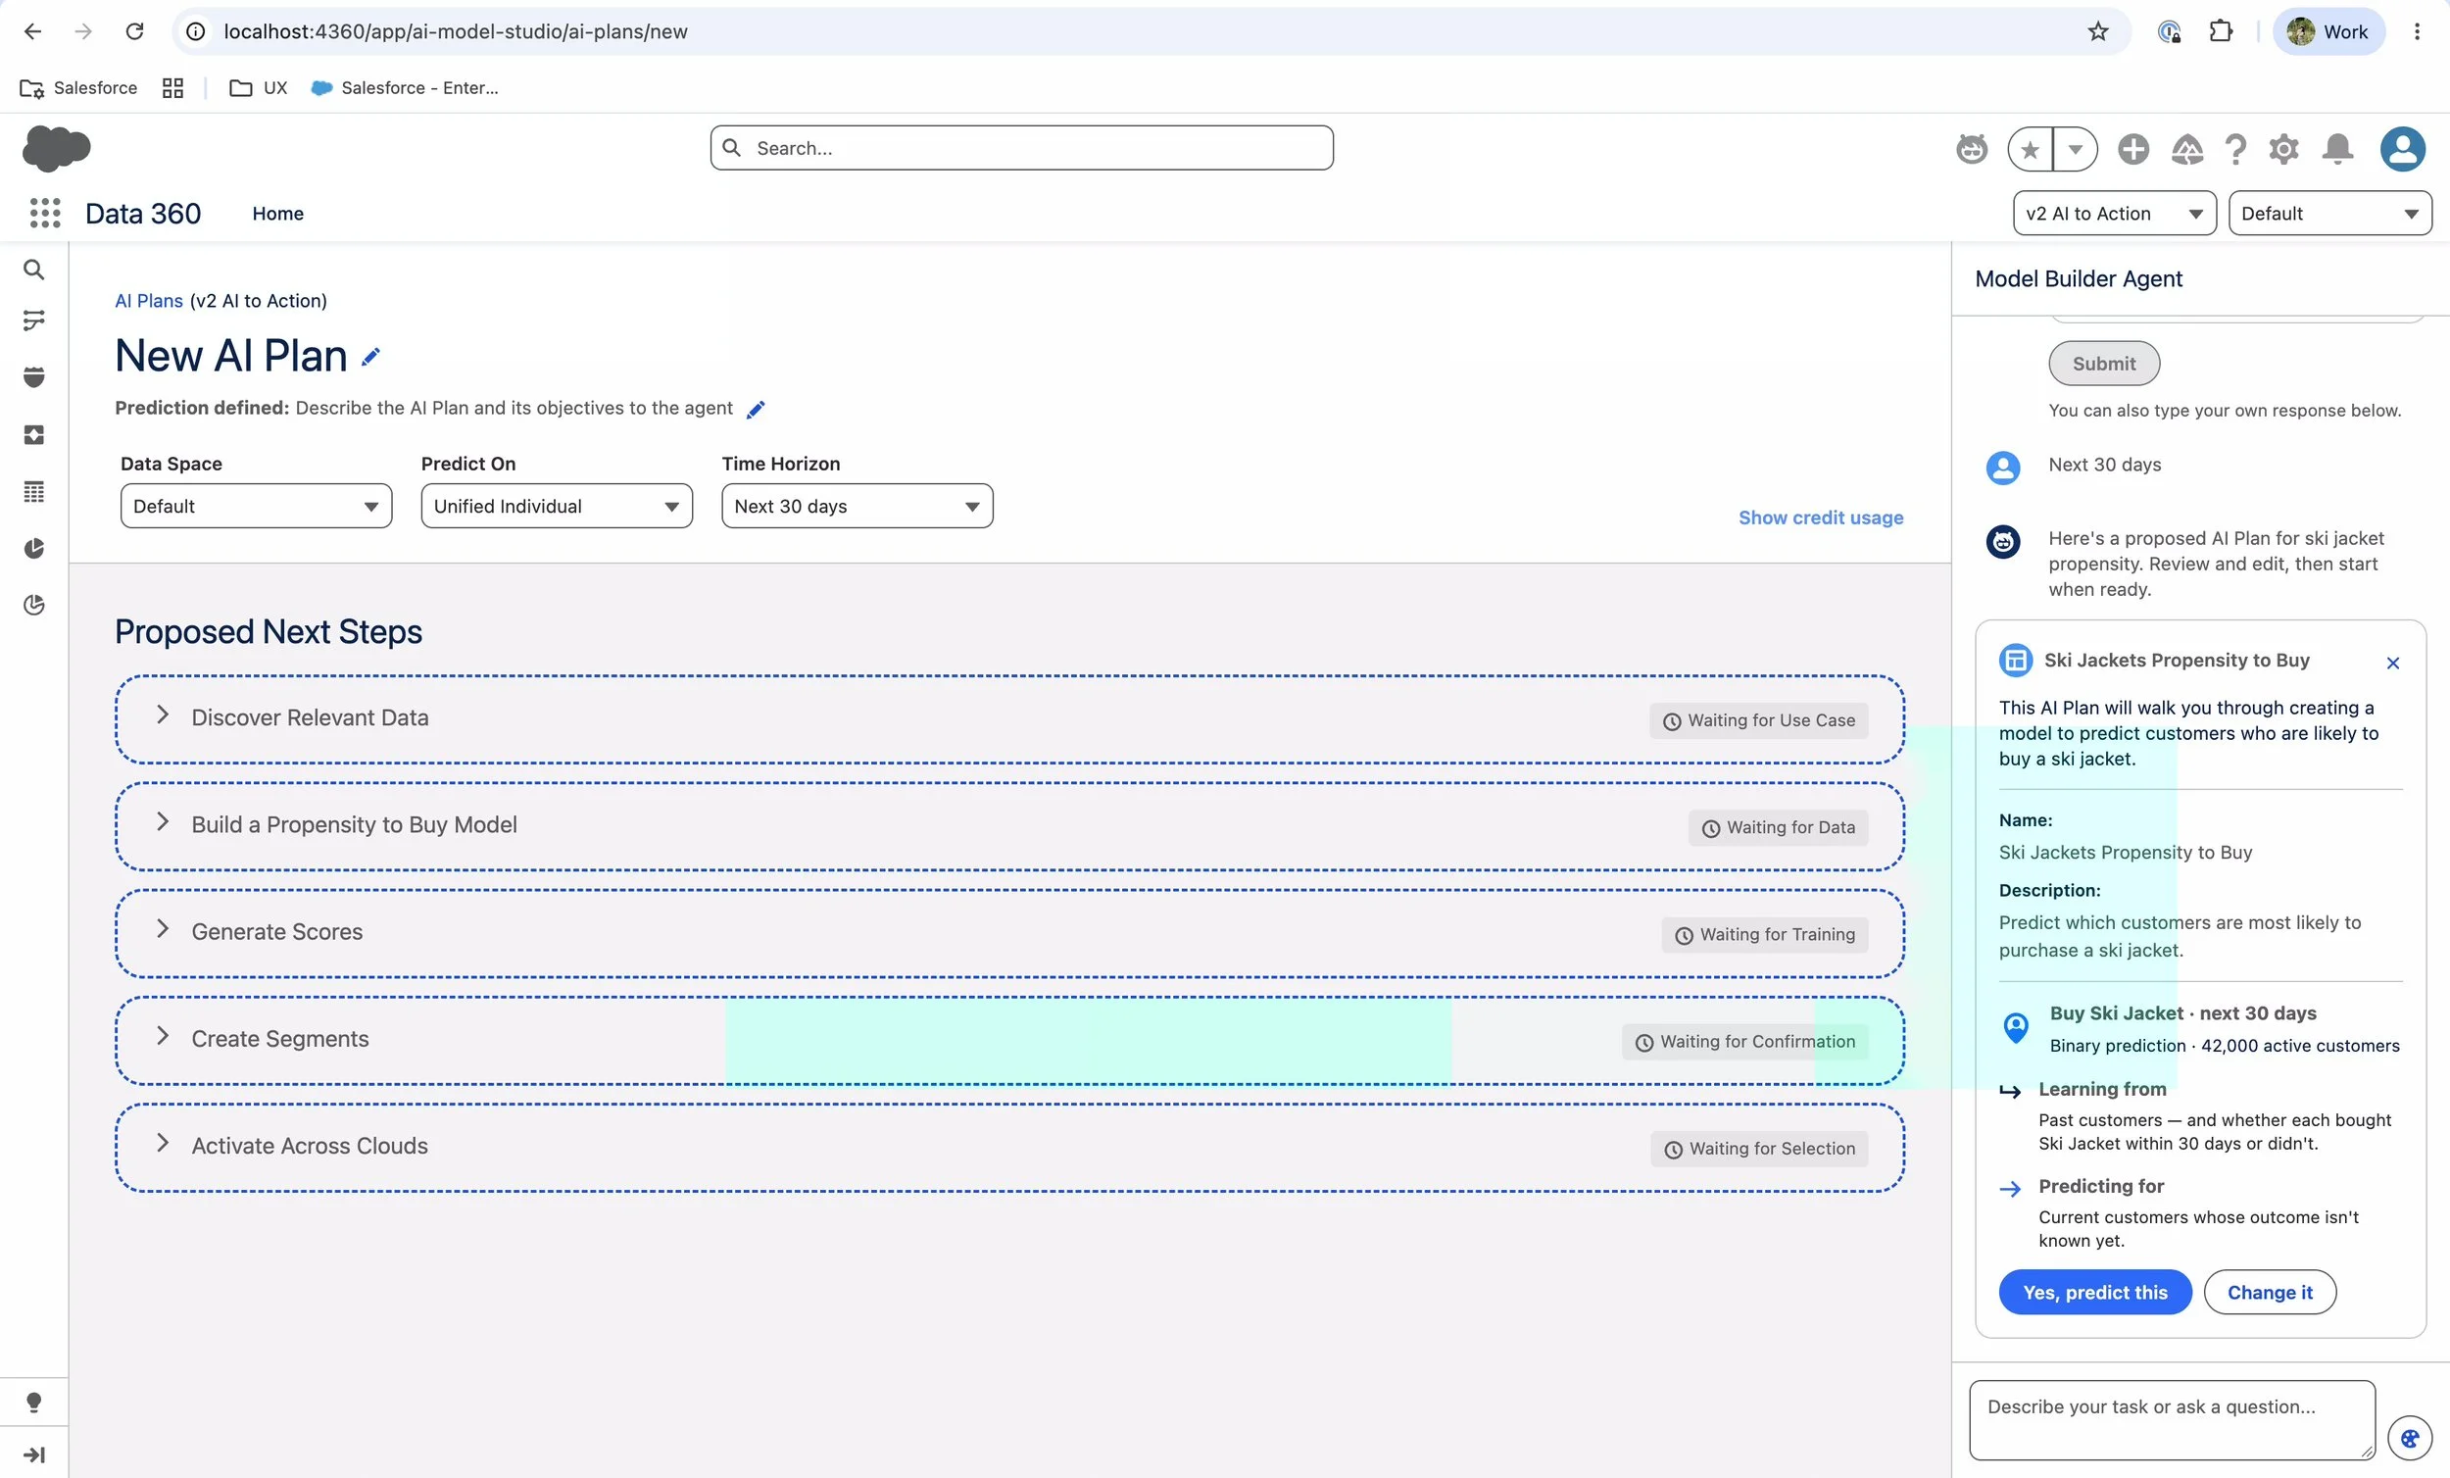The image size is (2450, 1478).
Task: Click the Describe your task text box
Action: (x=2173, y=1420)
